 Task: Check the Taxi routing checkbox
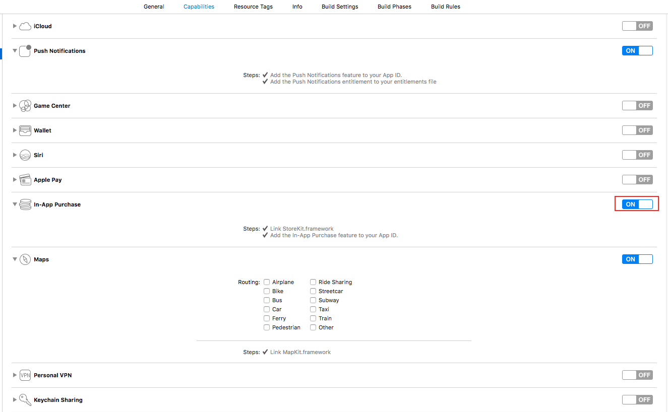pyautogui.click(x=313, y=309)
